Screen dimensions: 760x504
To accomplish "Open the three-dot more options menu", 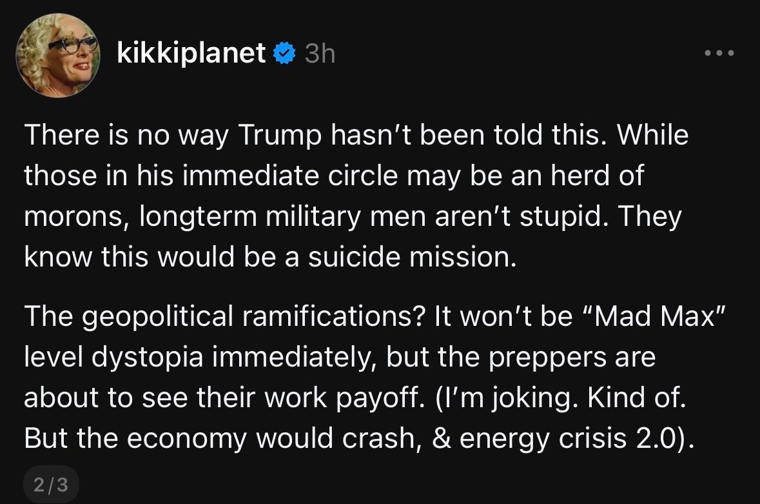I will coord(719,54).
